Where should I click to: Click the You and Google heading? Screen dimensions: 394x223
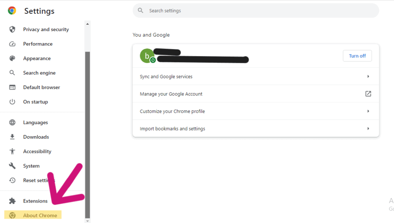pos(151,35)
